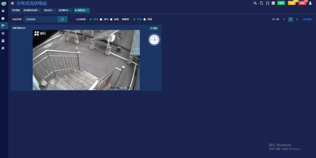Open the user profile icon
This screenshot has height=158, width=316.
(310, 3)
